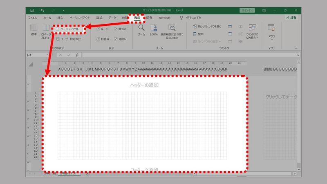Expand ウィンドウ枠の固定 freeze panes dropdown
The width and height of the screenshot is (327, 184).
[207, 41]
